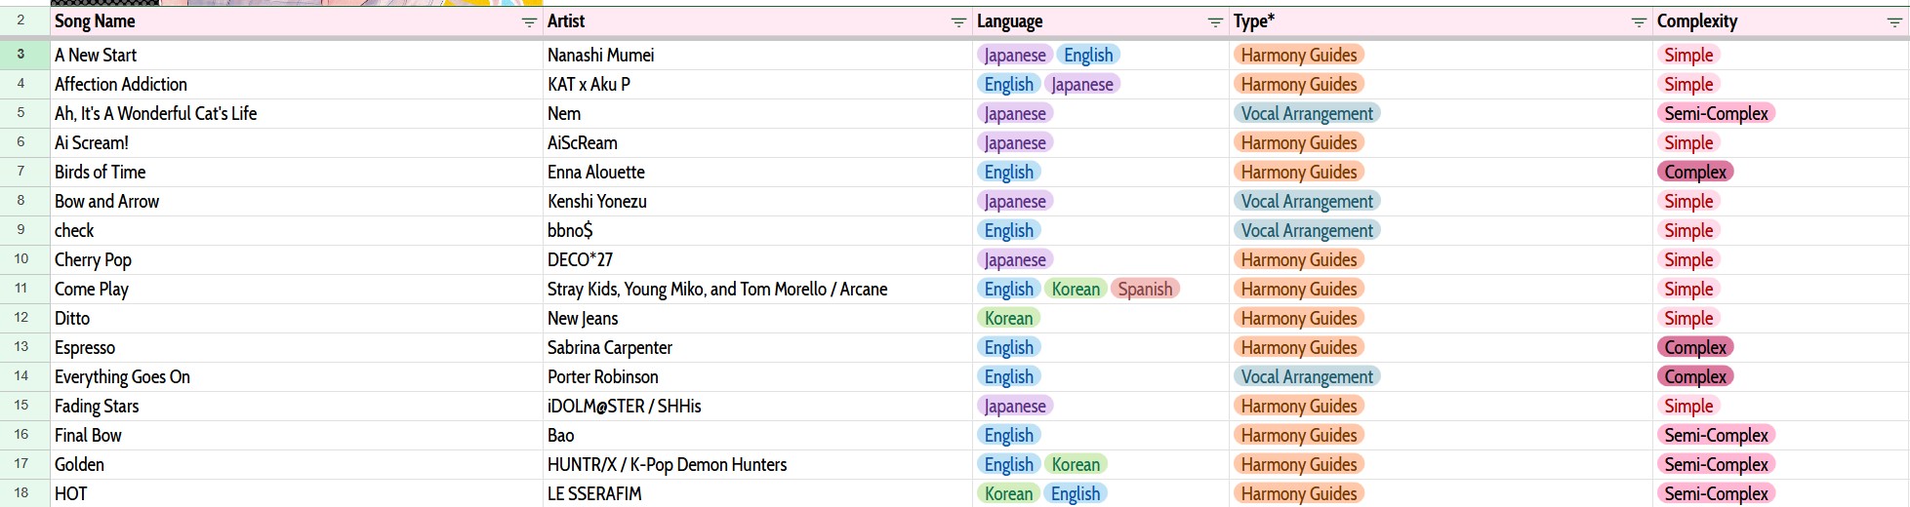The height and width of the screenshot is (507, 1910).
Task: Click the 'KAT x Aku P' artist cell
Action: 757,85
